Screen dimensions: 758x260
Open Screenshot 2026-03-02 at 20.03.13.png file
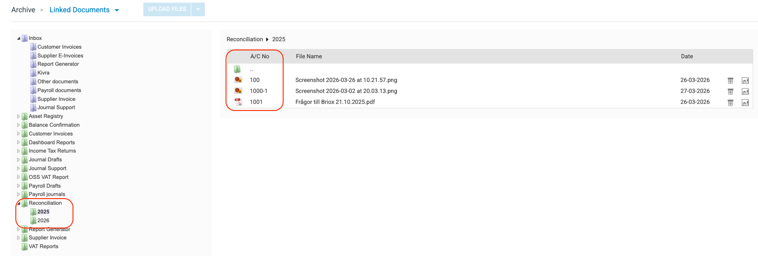[x=346, y=91]
